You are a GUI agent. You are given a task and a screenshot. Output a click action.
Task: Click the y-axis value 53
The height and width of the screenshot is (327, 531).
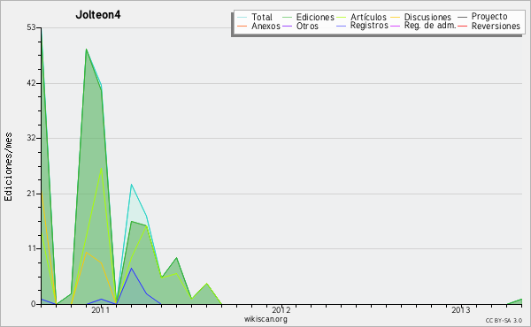click(x=32, y=27)
